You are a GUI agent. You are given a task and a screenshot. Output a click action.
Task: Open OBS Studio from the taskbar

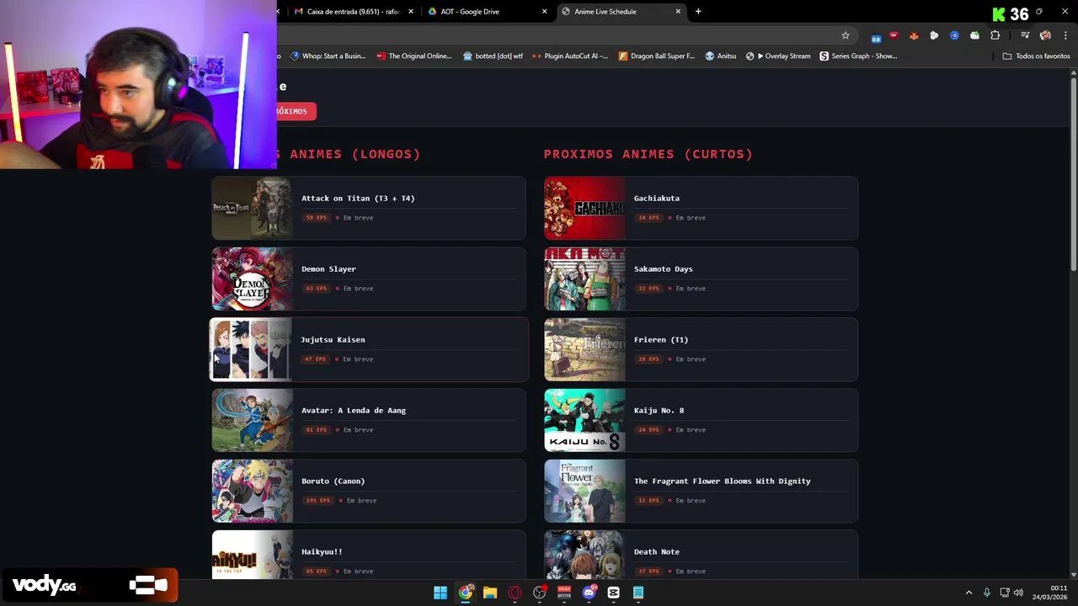click(539, 593)
